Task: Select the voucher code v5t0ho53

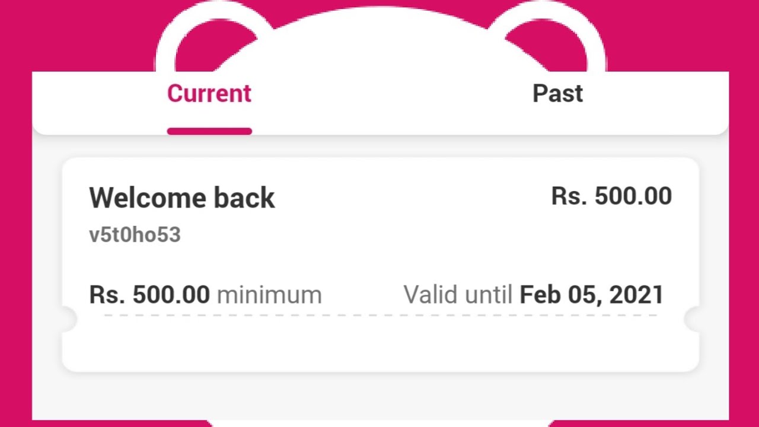Action: point(135,235)
